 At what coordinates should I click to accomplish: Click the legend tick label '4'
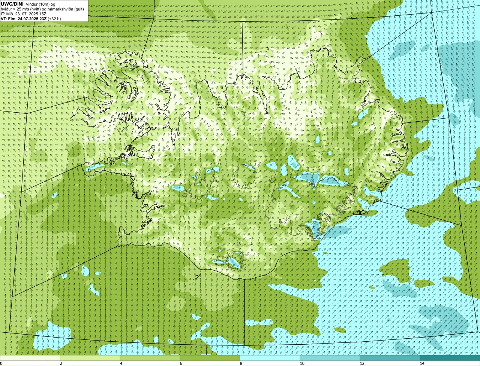click(x=121, y=363)
